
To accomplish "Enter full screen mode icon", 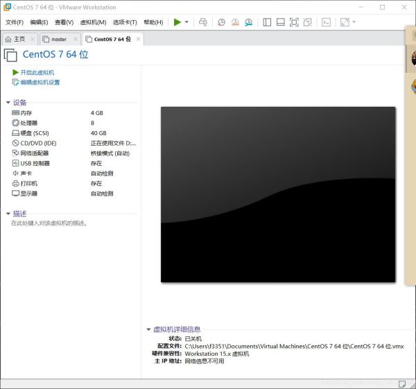I will point(294,22).
